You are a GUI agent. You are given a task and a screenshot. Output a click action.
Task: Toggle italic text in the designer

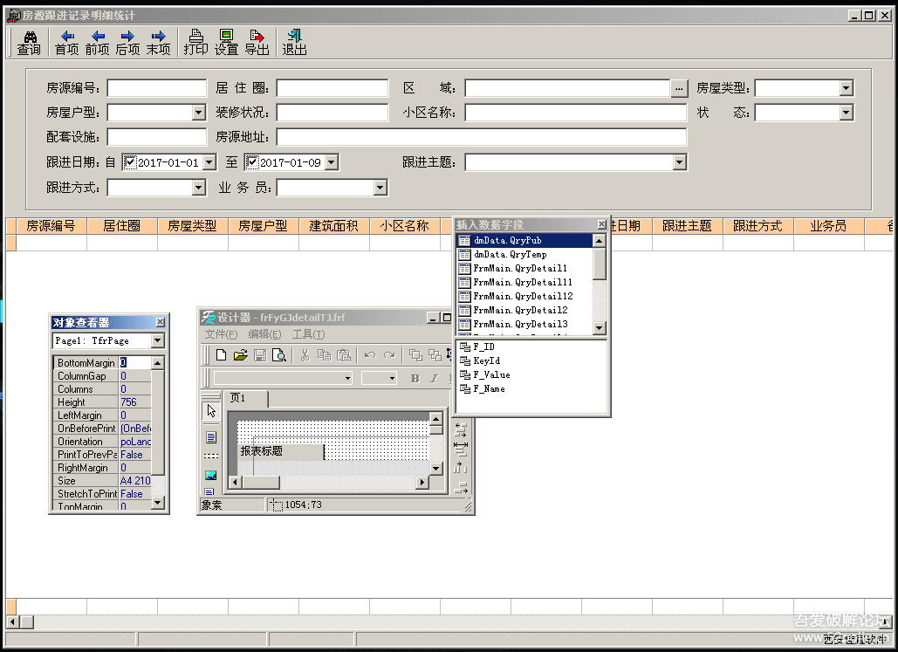pyautogui.click(x=434, y=378)
